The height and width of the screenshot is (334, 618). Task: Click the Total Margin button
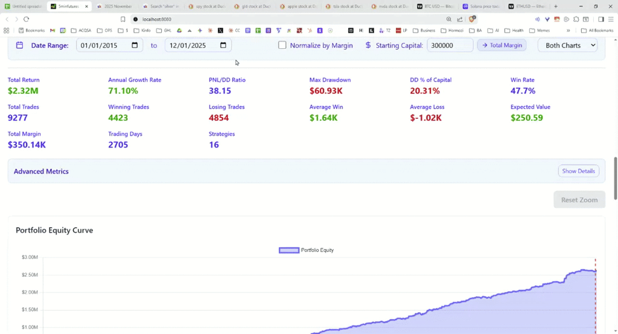coord(502,45)
